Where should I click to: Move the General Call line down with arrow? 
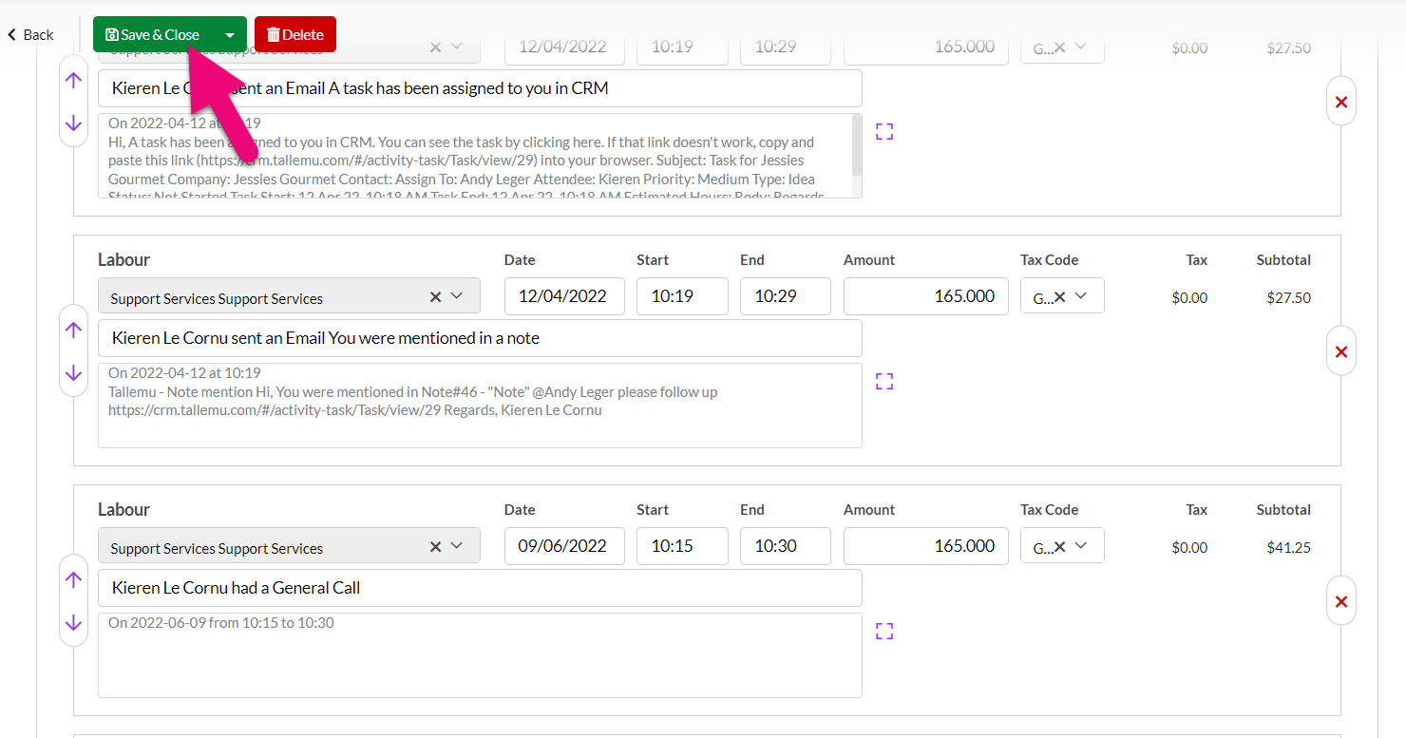pyautogui.click(x=73, y=623)
